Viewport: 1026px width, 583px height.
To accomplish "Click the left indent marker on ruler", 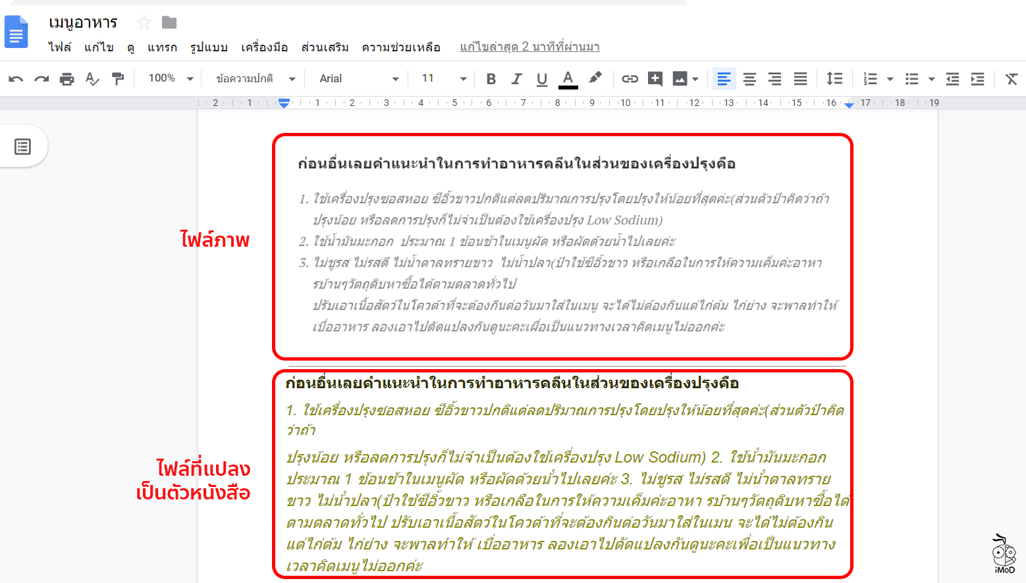I will point(284,105).
